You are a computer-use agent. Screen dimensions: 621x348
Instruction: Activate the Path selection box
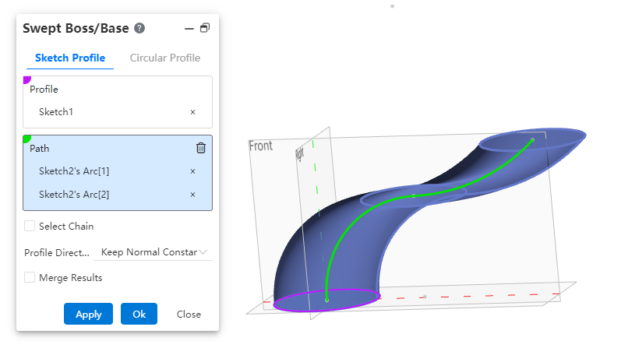click(x=118, y=173)
